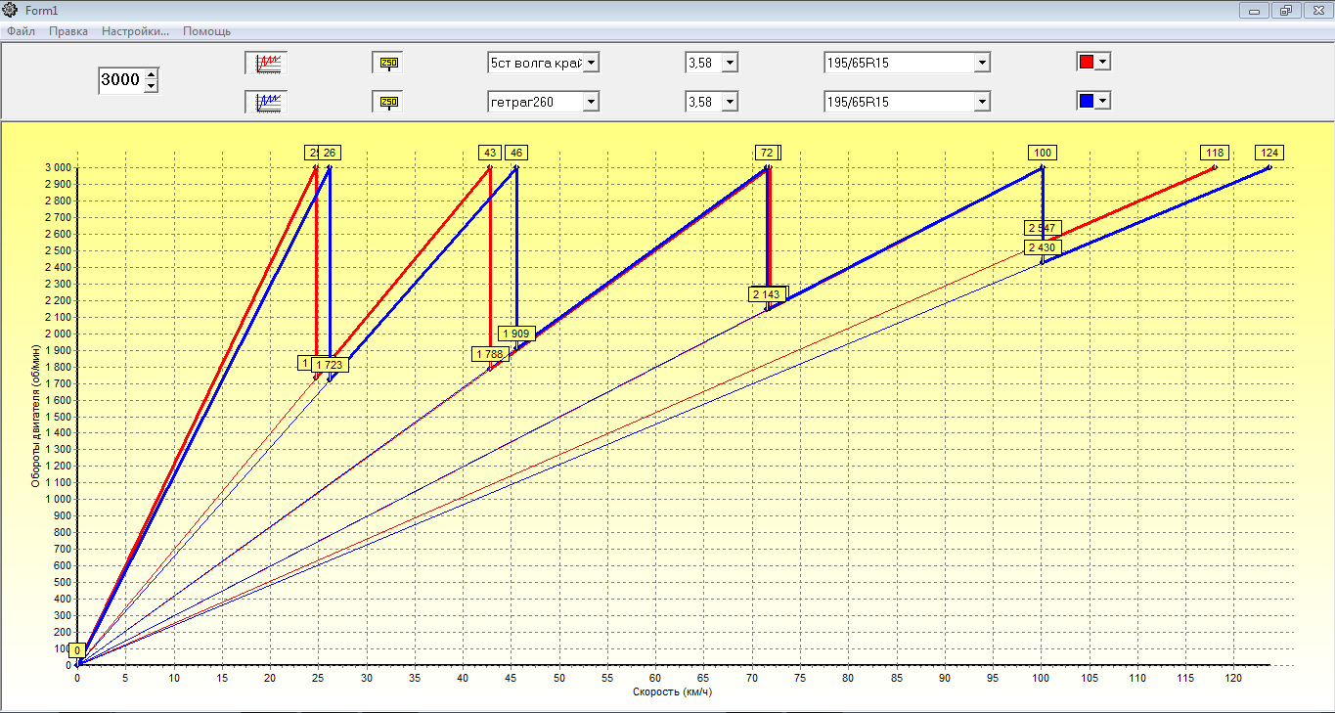Click the blue graph toggle icon
1335x713 pixels.
pos(267,101)
